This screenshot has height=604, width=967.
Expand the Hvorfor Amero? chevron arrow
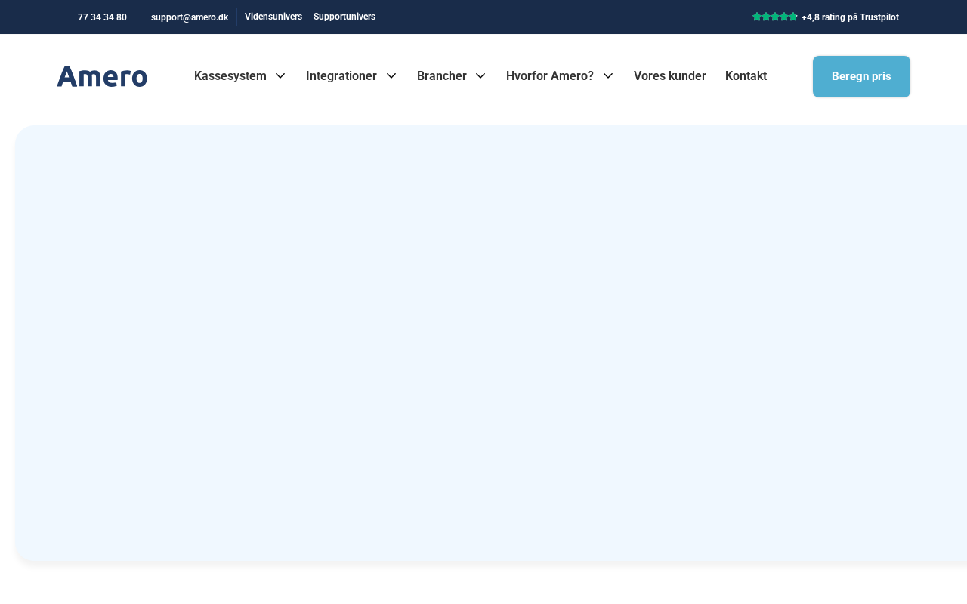click(x=608, y=75)
